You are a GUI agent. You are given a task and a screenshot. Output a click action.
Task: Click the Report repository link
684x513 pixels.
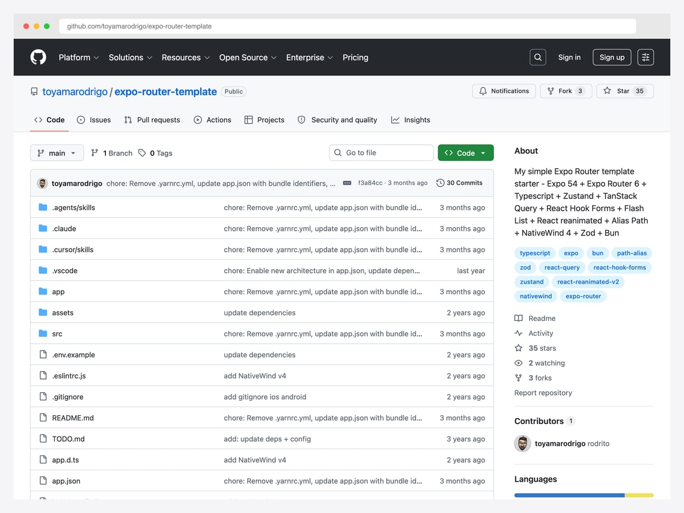pyautogui.click(x=543, y=393)
